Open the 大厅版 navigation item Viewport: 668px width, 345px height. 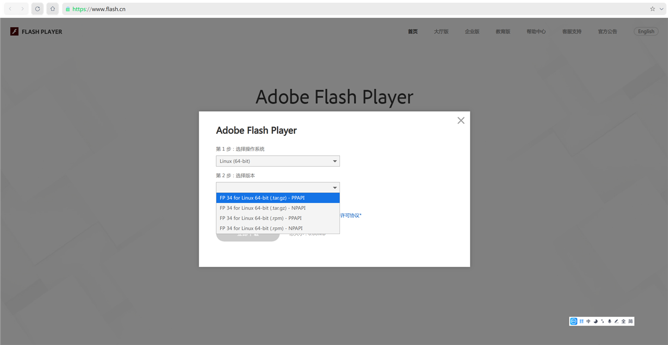pos(441,31)
